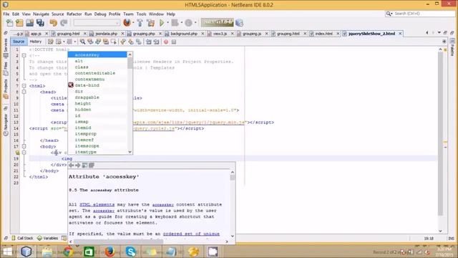Click the Call Stack panel button
This screenshot has width=458, height=258.
pos(22,238)
